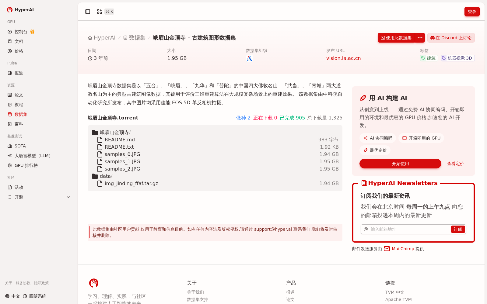Viewport: 487px width, 304px height.
Task: Click footer HyperAI logo
Action: pyautogui.click(x=94, y=283)
